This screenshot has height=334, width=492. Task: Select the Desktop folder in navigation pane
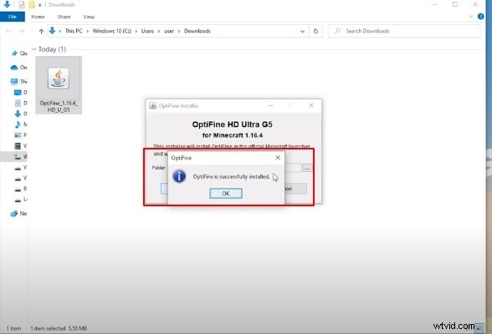coord(21,93)
